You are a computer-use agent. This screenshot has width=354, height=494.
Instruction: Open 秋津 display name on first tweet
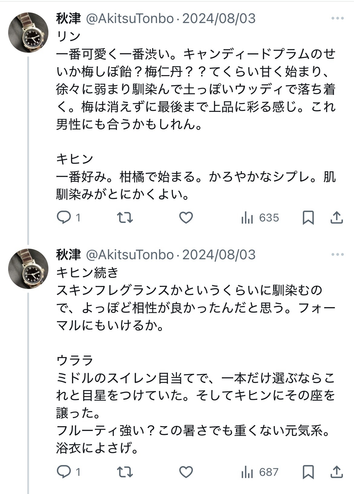point(68,18)
